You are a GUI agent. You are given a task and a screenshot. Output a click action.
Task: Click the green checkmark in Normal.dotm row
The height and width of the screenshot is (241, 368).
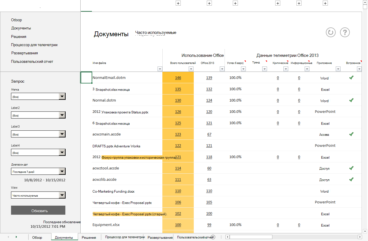coord(351,100)
